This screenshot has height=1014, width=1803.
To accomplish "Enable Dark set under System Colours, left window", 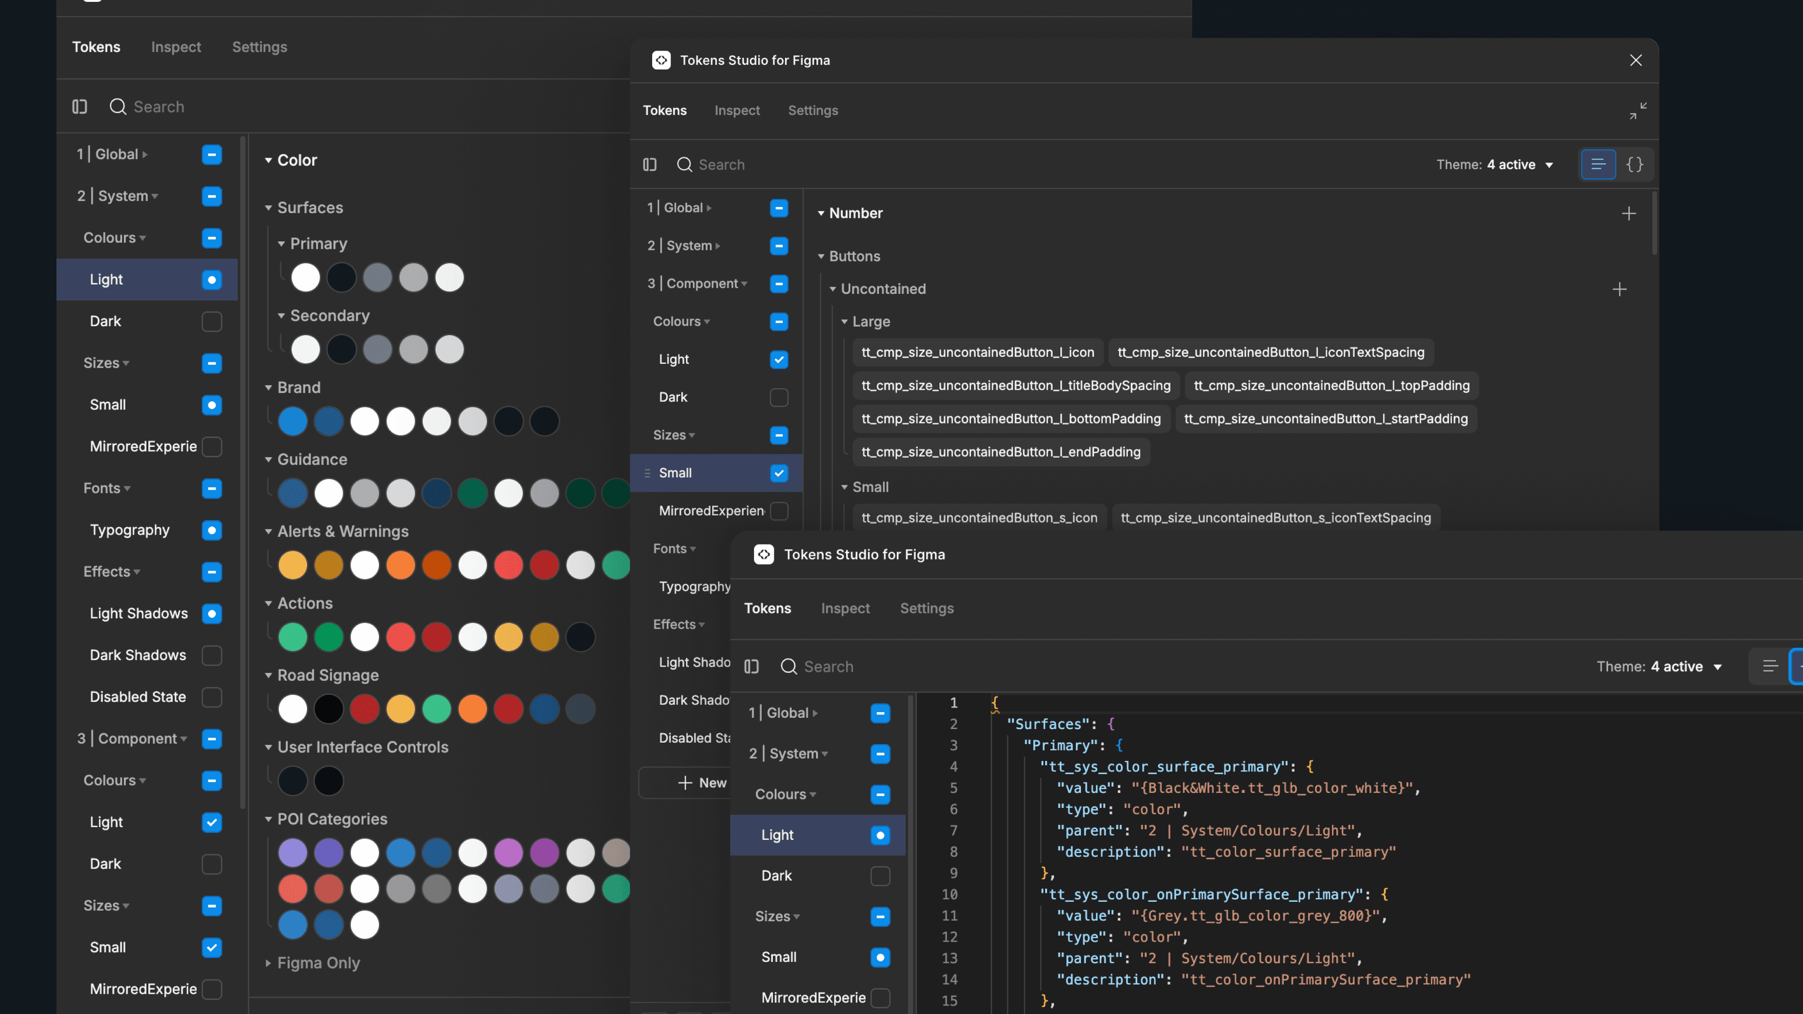I will click(x=212, y=321).
